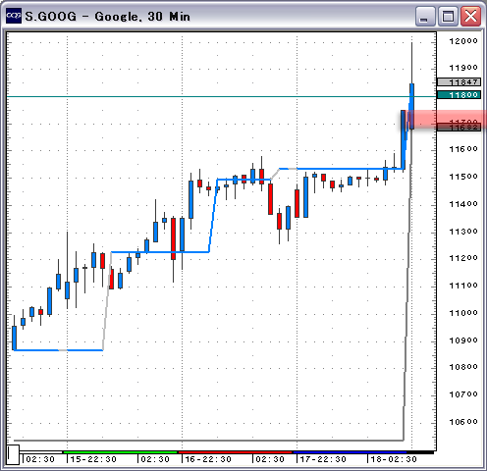Image resolution: width=487 pixels, height=471 pixels.
Task: Click 11600 on the price scale
Action: 463,149
